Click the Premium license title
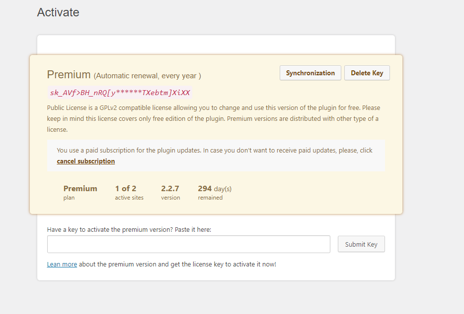Viewport: 464px width, 314px height. pyautogui.click(x=69, y=75)
